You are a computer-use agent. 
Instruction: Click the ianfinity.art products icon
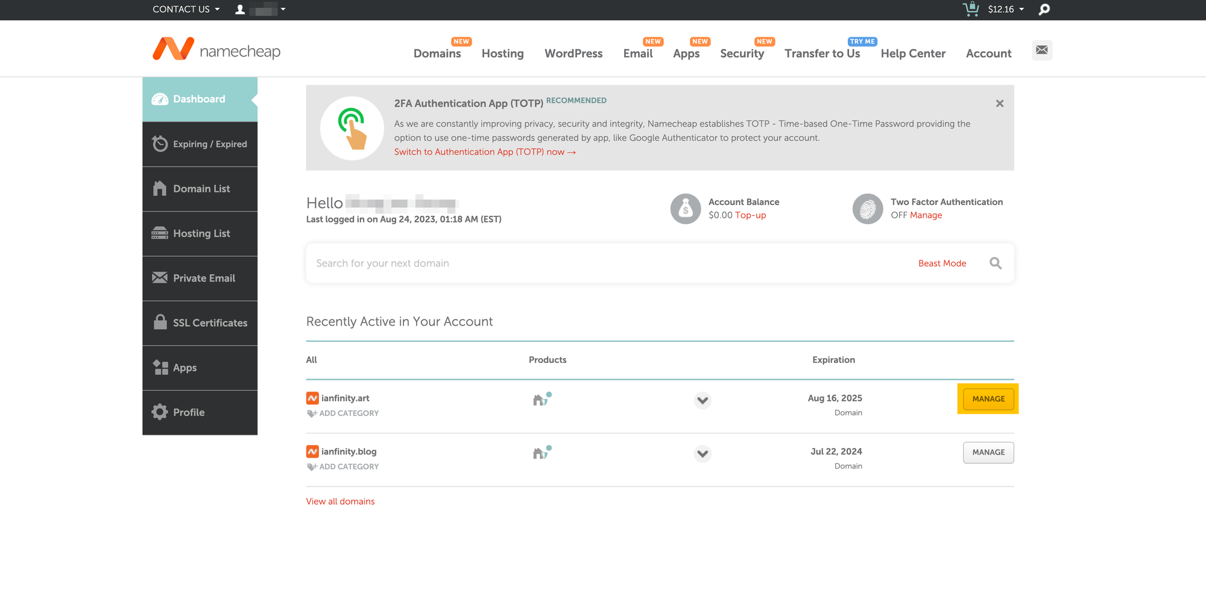click(x=542, y=399)
